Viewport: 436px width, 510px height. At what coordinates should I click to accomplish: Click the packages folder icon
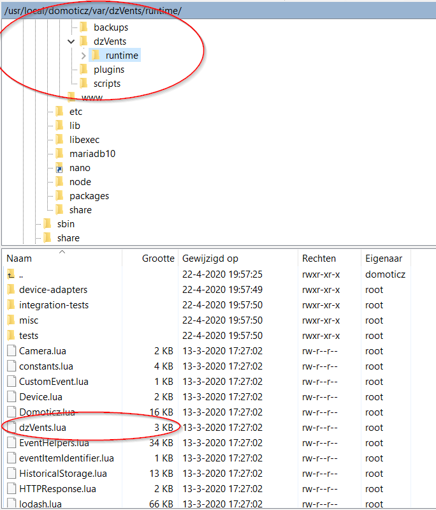59,195
